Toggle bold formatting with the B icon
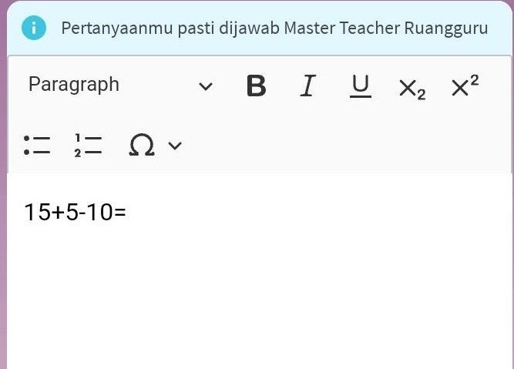 (x=256, y=86)
